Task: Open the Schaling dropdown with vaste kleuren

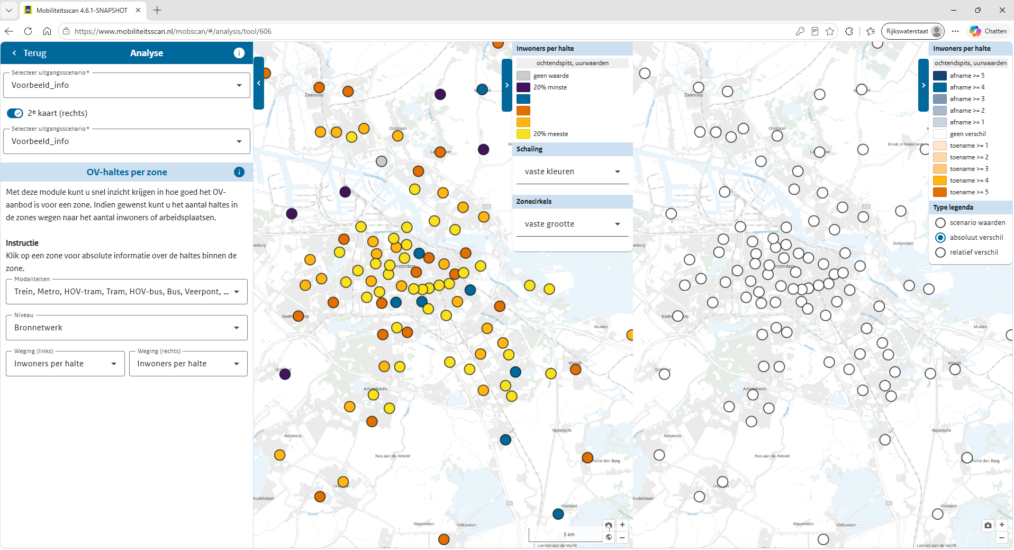Action: pos(572,172)
